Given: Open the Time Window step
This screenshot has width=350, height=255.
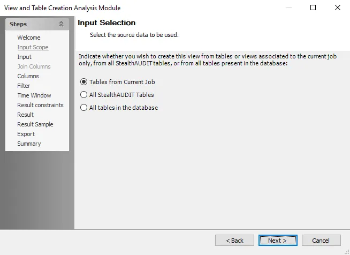Looking at the screenshot, I should [34, 95].
